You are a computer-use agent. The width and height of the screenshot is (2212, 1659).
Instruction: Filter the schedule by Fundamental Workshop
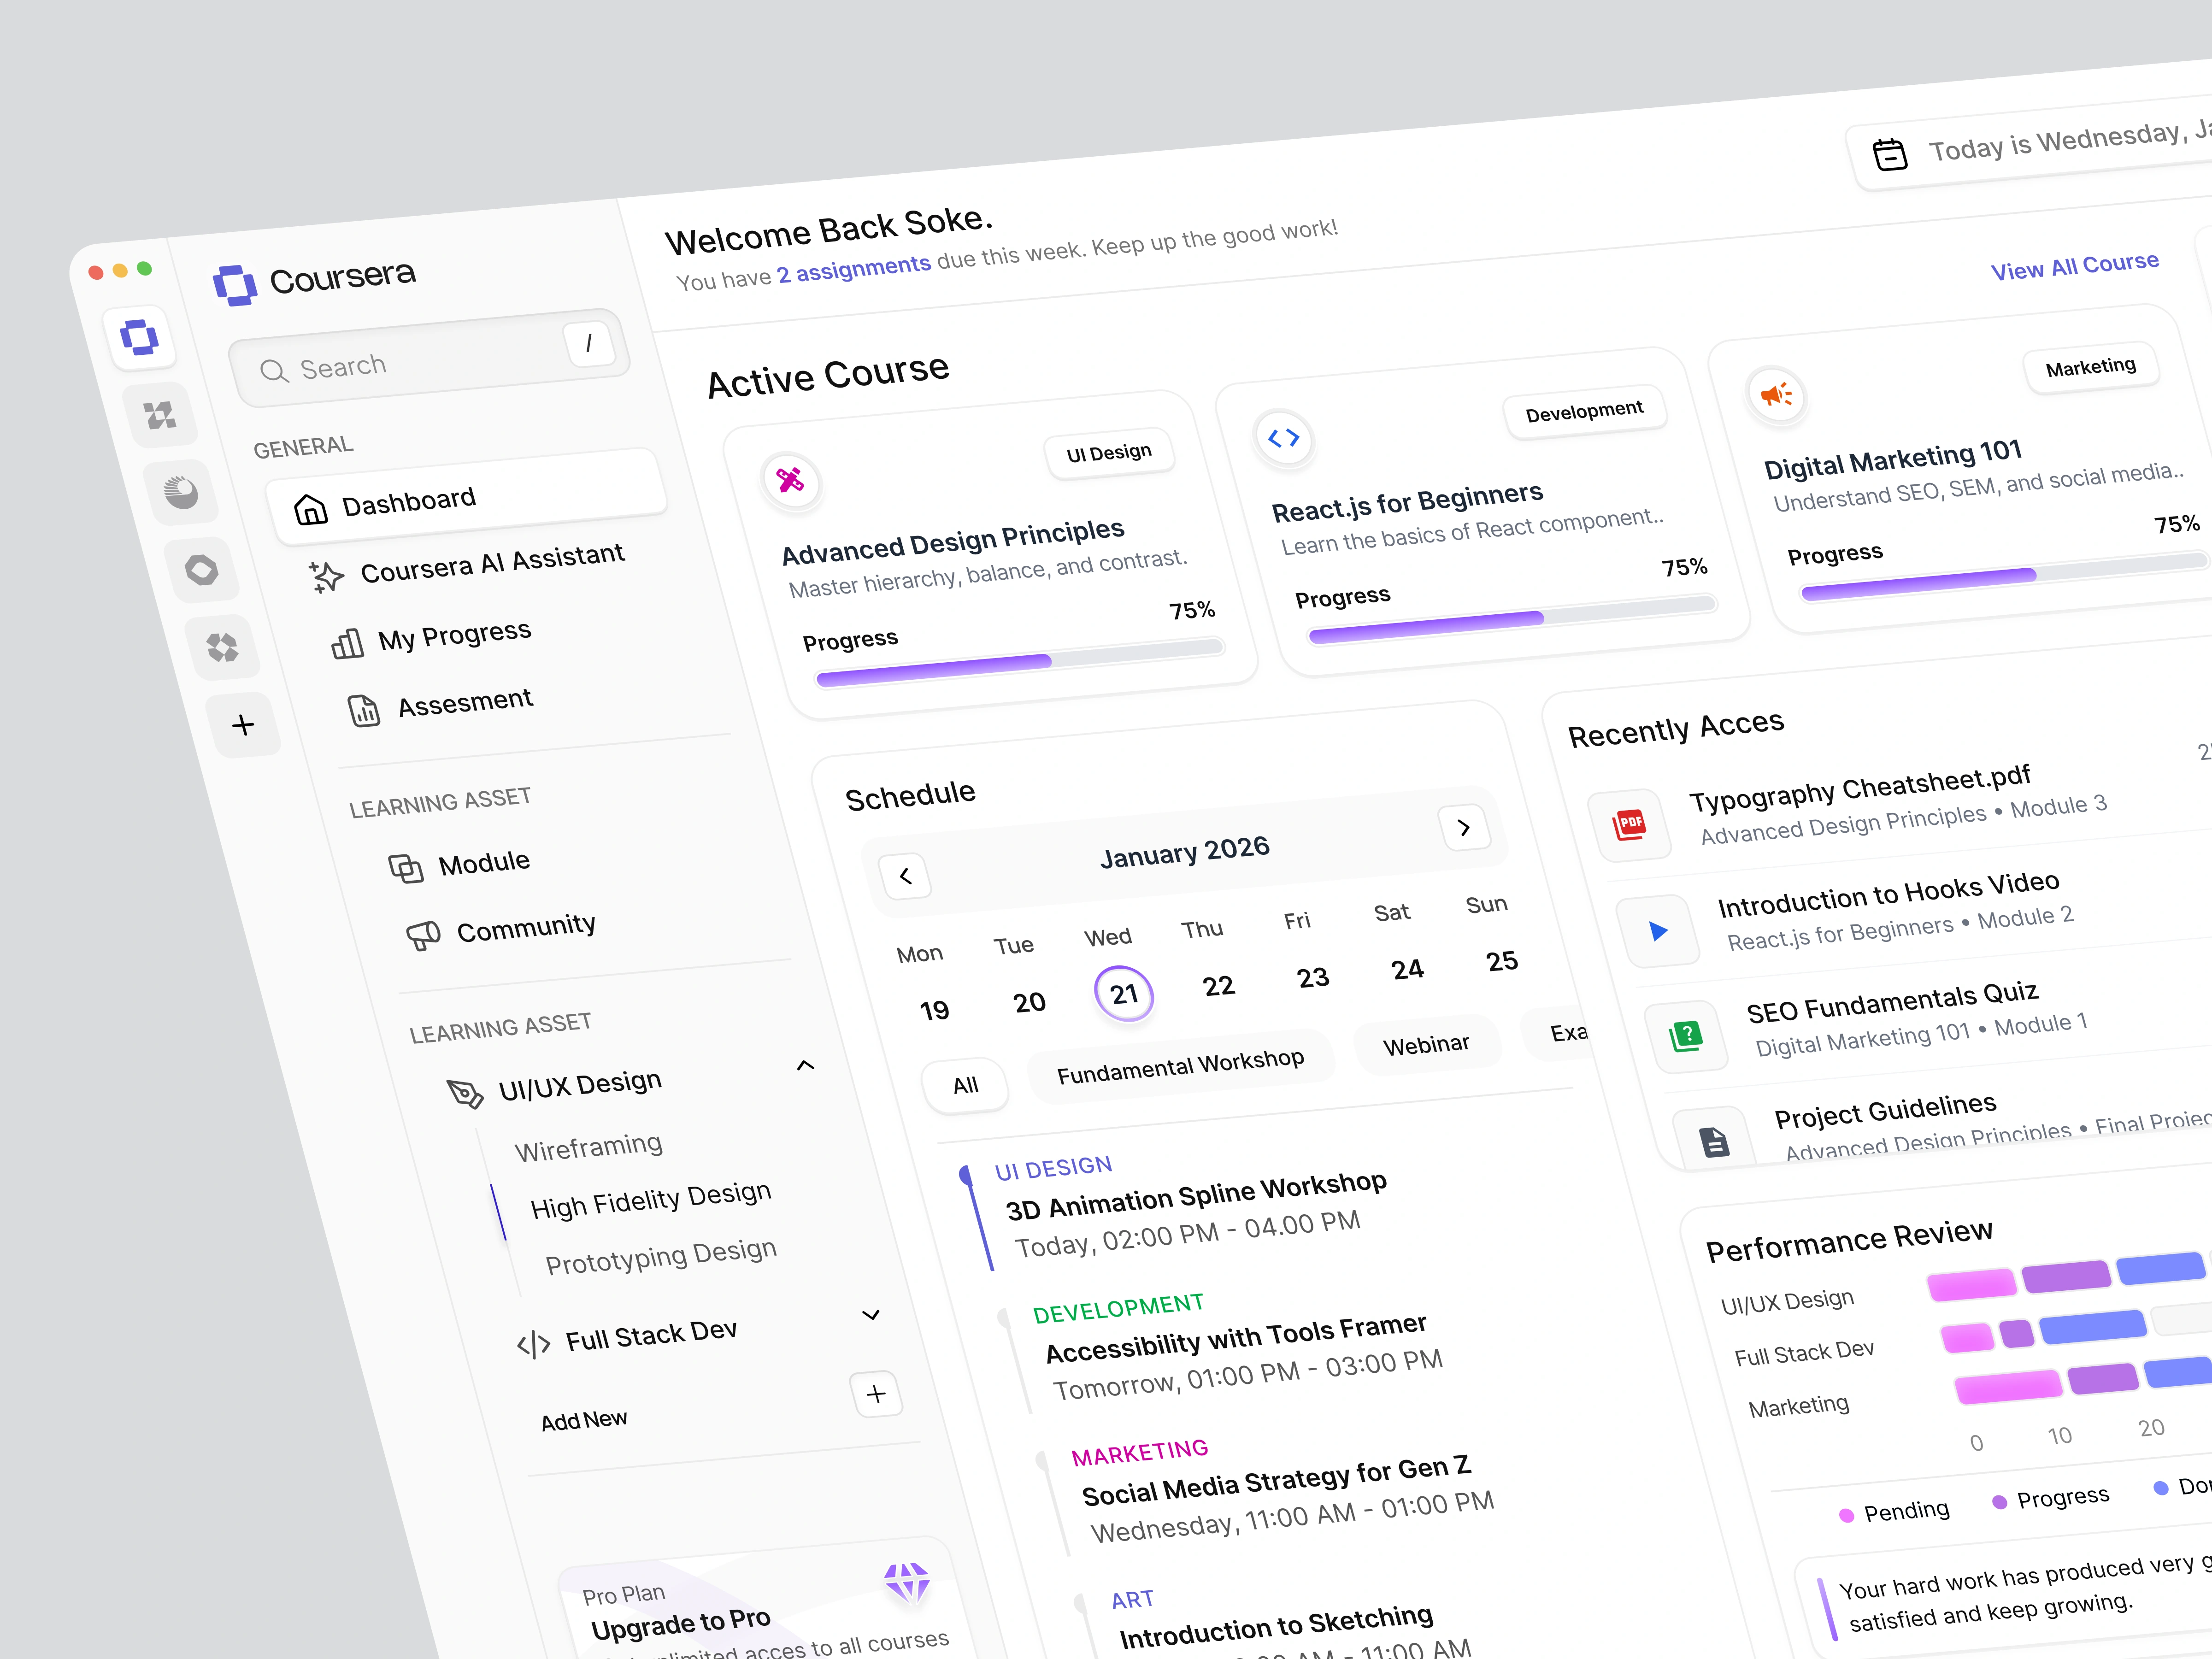[x=1180, y=1067]
